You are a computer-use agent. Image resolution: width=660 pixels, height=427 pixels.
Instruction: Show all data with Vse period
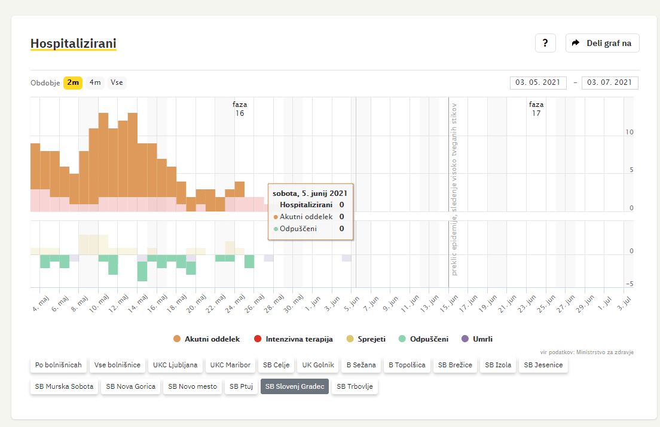click(117, 82)
